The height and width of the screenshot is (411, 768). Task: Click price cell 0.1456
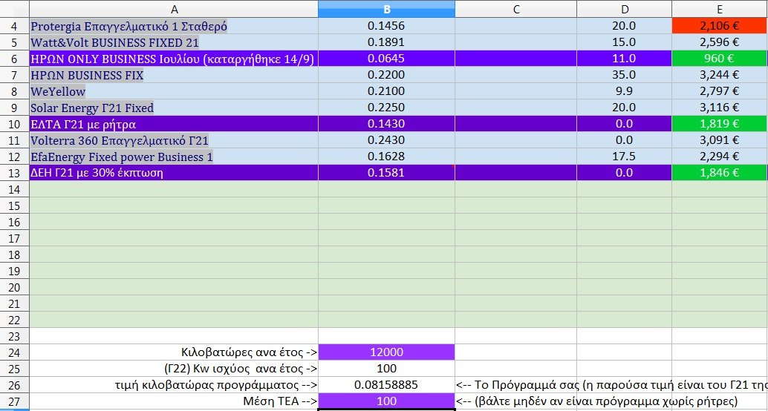[x=386, y=26]
